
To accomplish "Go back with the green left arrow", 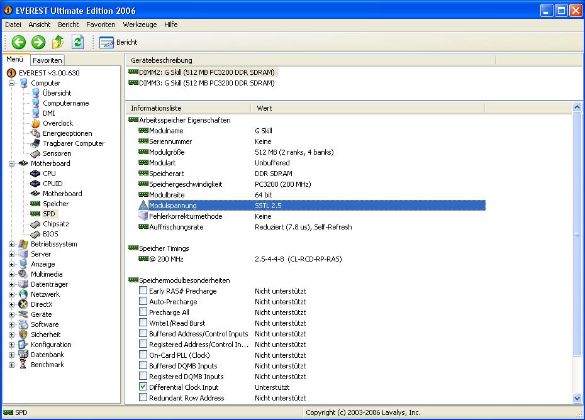I will tap(18, 42).
